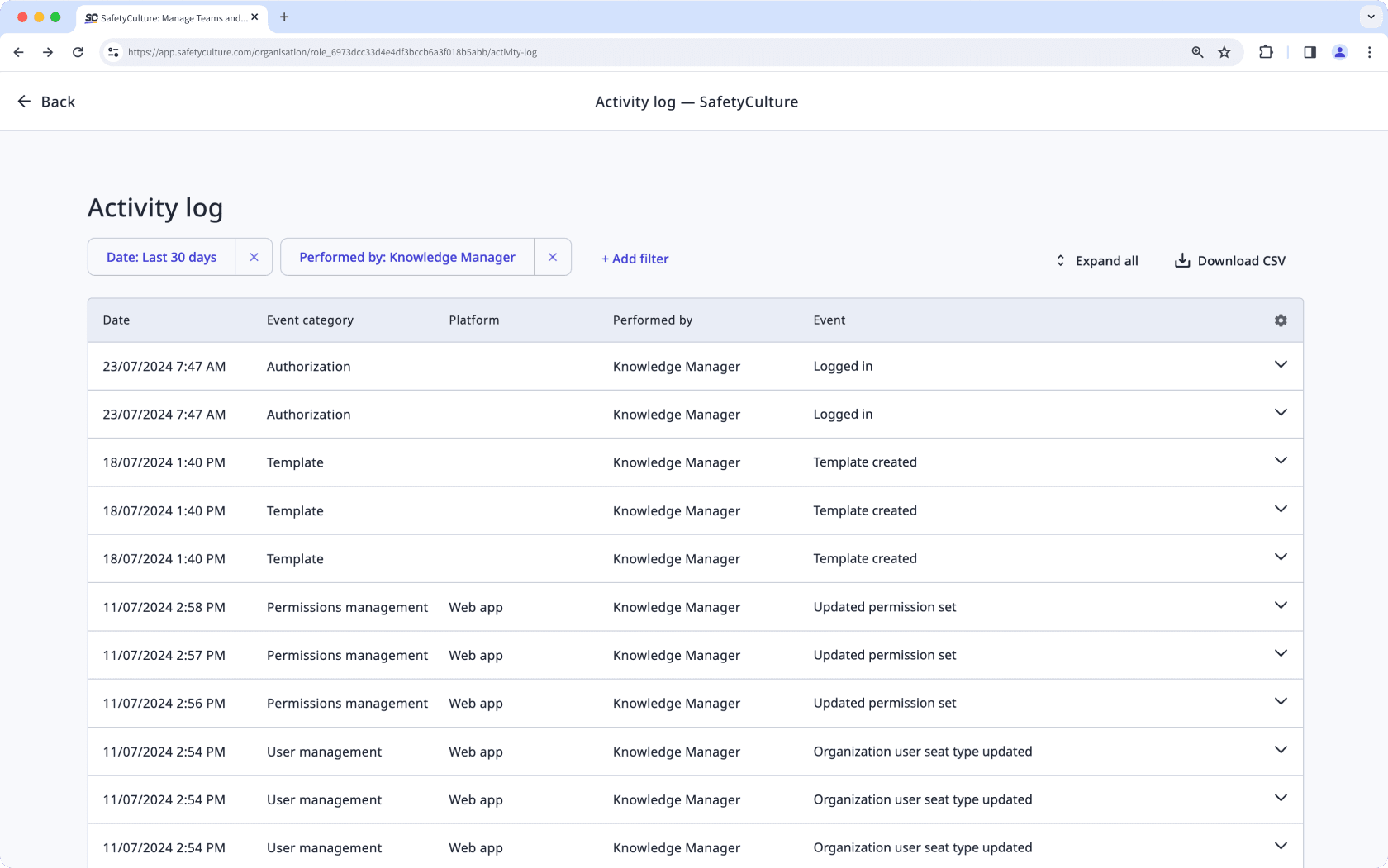Click the Download CSV icon
The image size is (1388, 868).
tap(1181, 260)
